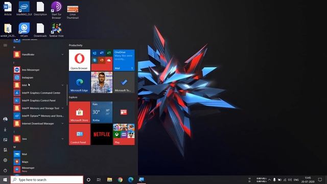The image size is (327, 184).
Task: Expand the HandBrake folder
Action: pos(39,55)
